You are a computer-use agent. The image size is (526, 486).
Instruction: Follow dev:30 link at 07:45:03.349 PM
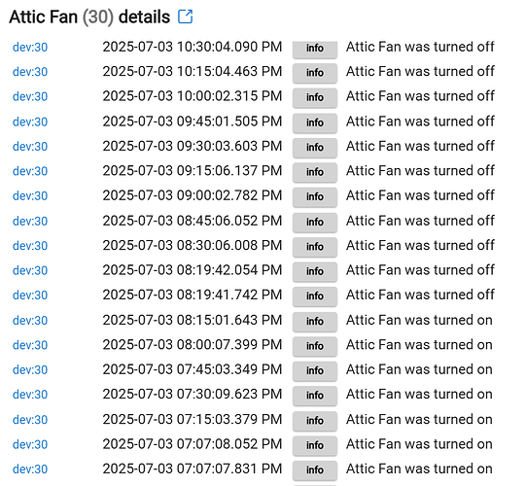[x=30, y=369]
